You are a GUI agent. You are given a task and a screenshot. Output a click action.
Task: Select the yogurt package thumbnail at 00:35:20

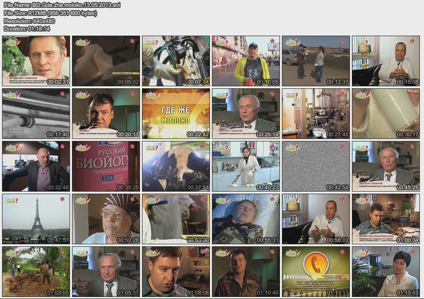pyautogui.click(x=106, y=166)
